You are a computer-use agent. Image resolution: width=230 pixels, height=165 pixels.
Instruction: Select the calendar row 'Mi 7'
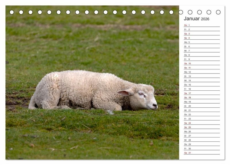coord(202,51)
